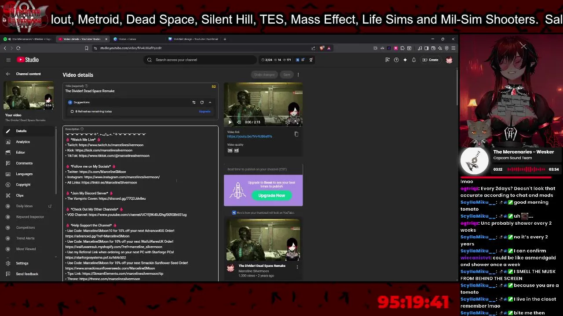Click the Discord invite link text in description
The image size is (563, 316).
[x=122, y=198]
